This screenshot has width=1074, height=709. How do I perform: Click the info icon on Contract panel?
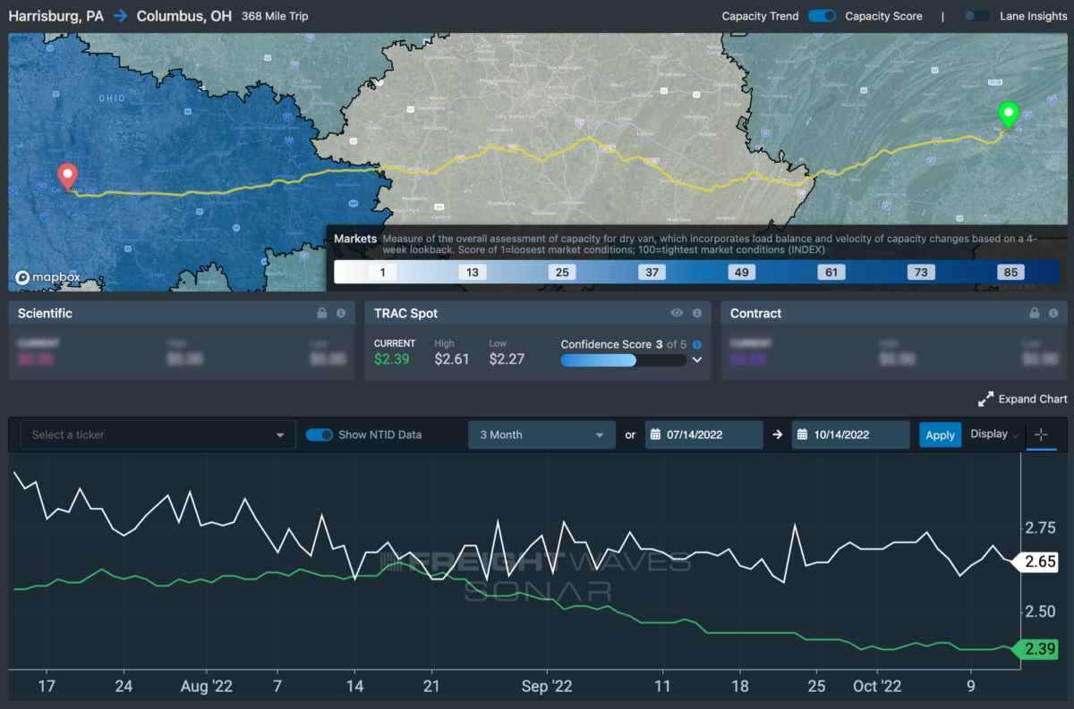click(x=1053, y=314)
